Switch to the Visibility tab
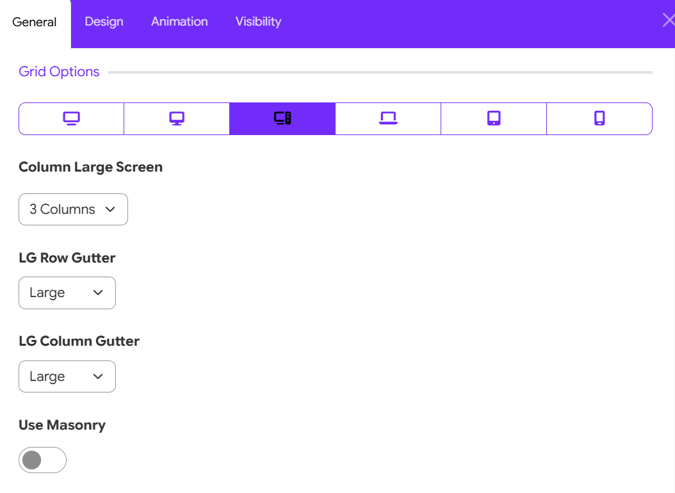675x493 pixels. [x=258, y=22]
